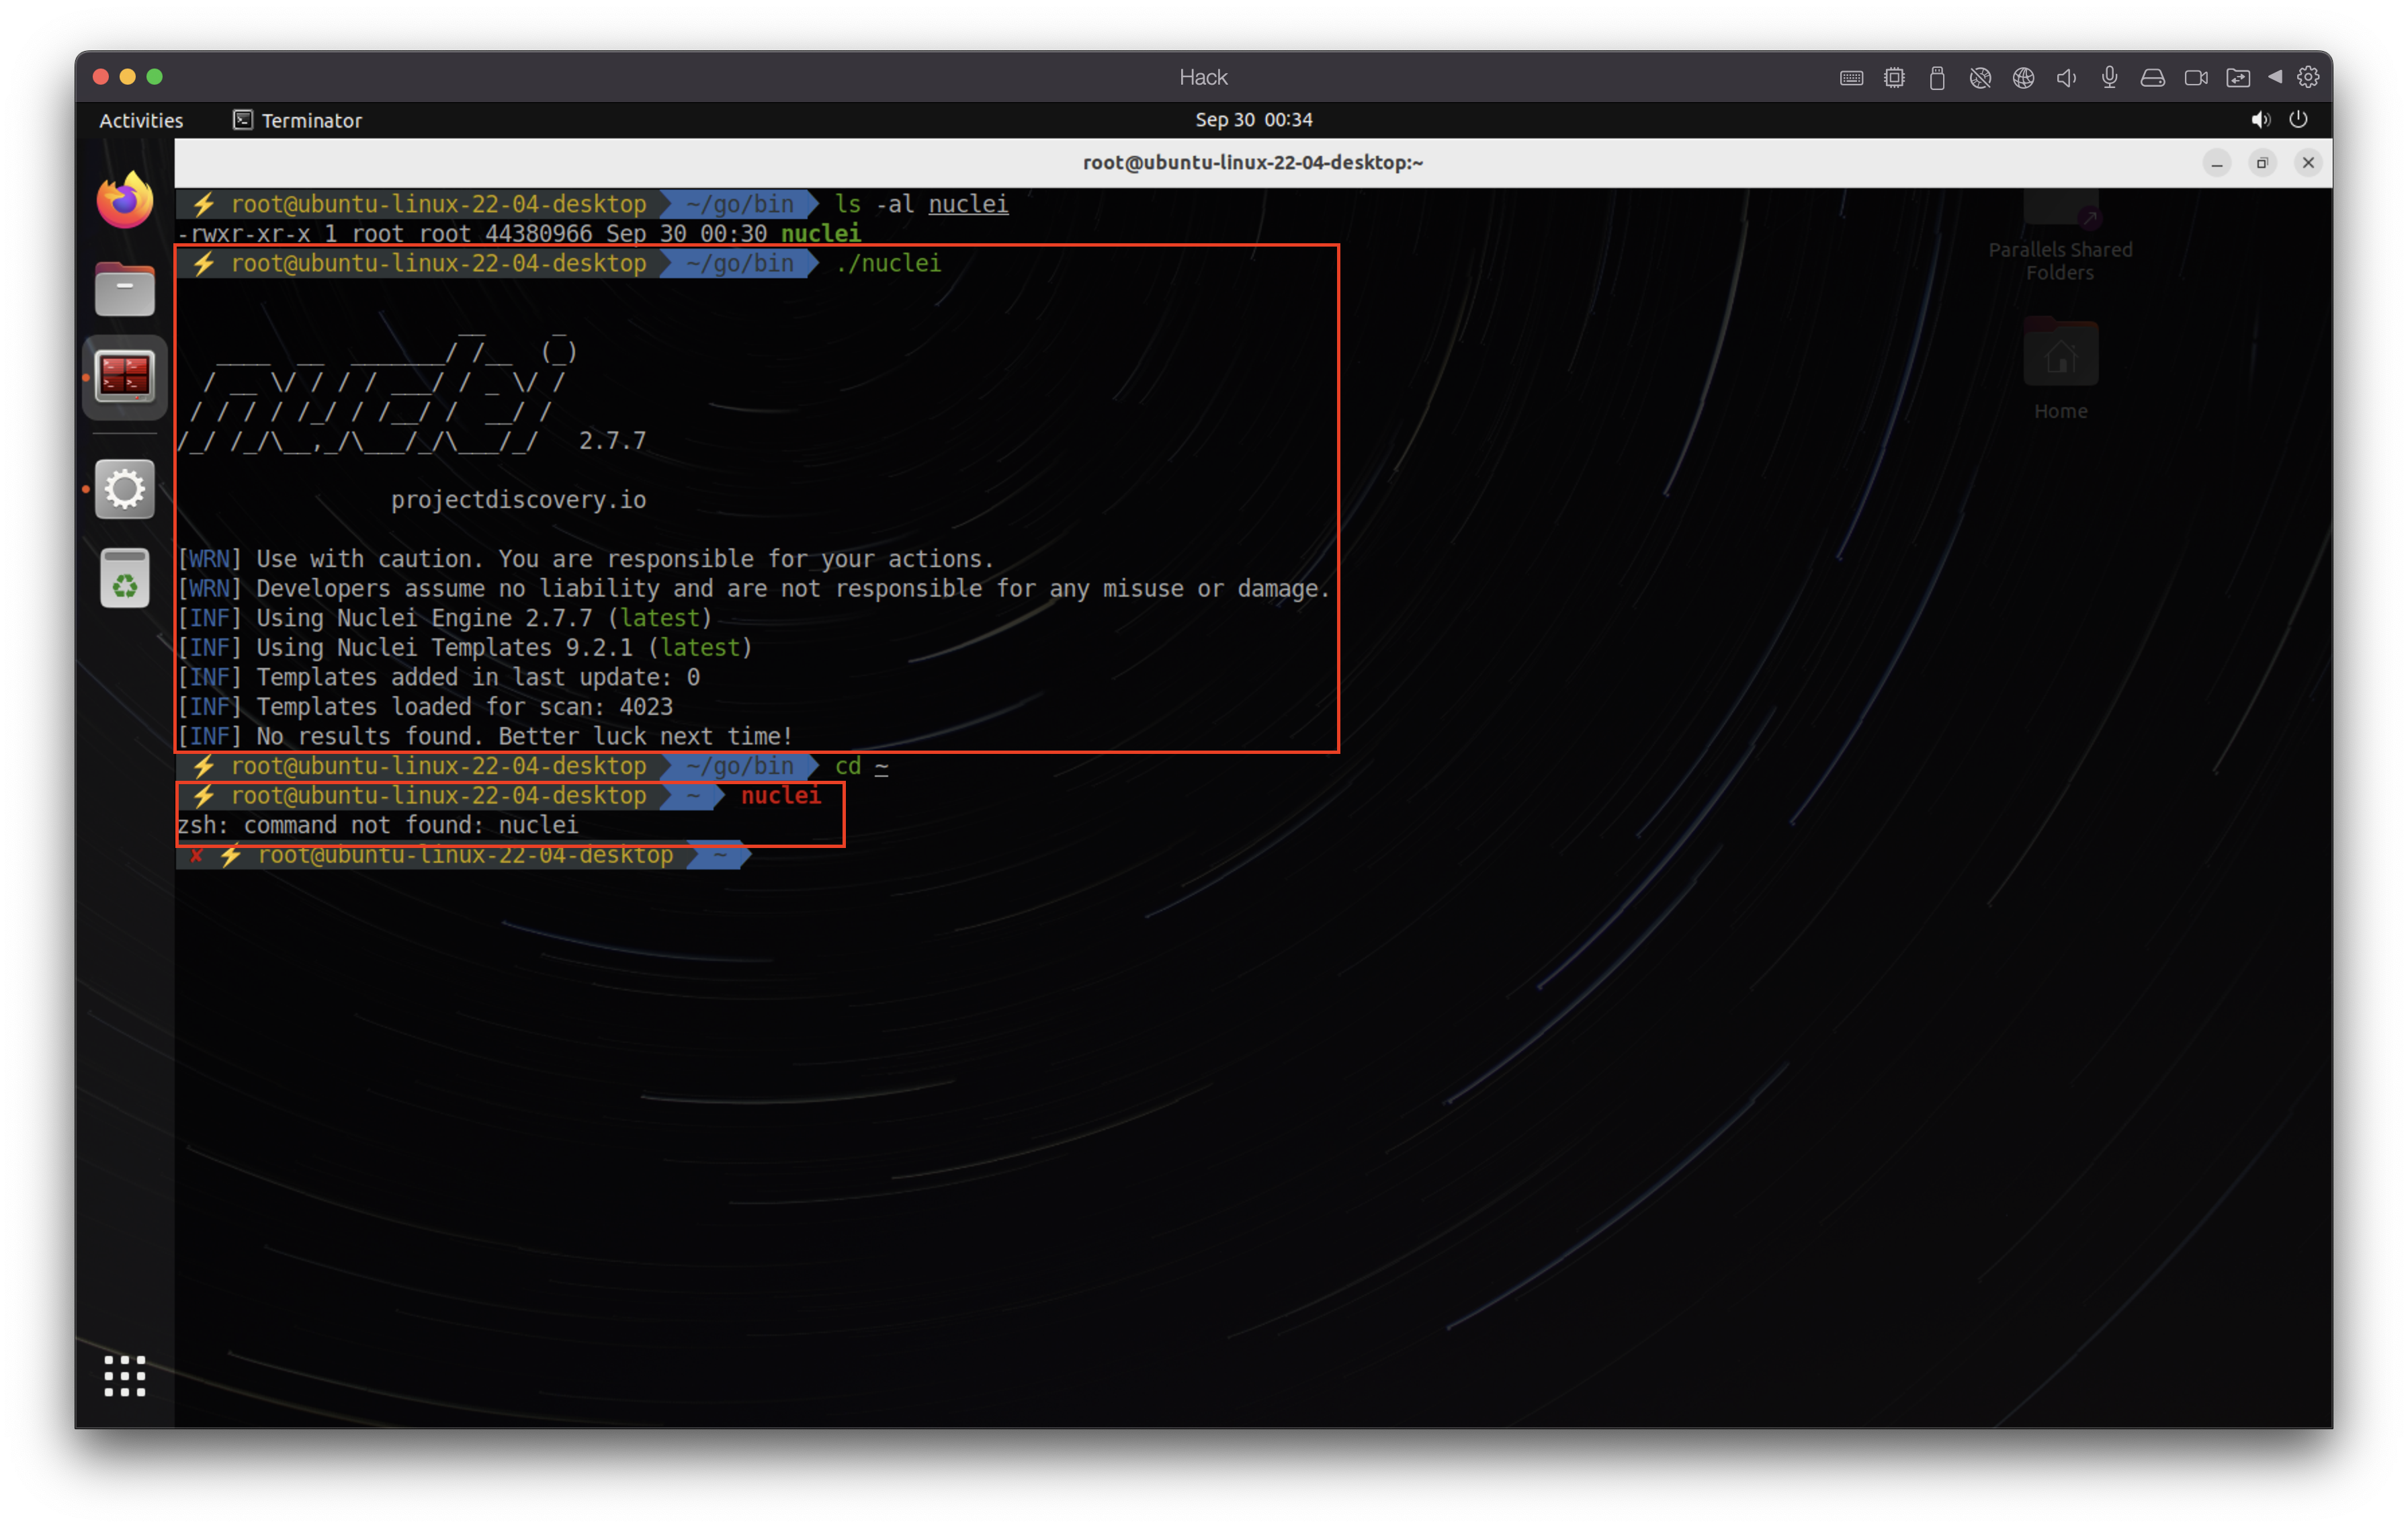Open the video camera icon

pyautogui.click(x=2196, y=78)
